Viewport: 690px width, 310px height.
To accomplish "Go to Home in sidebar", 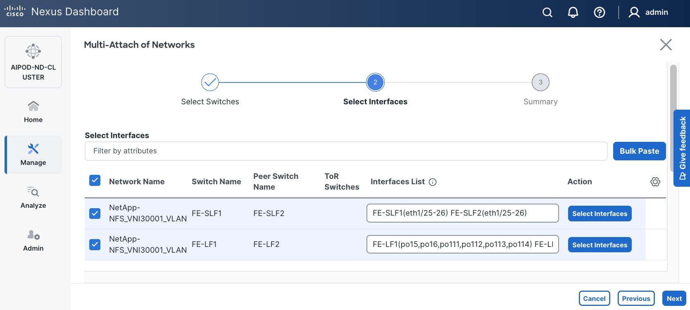I will [33, 112].
